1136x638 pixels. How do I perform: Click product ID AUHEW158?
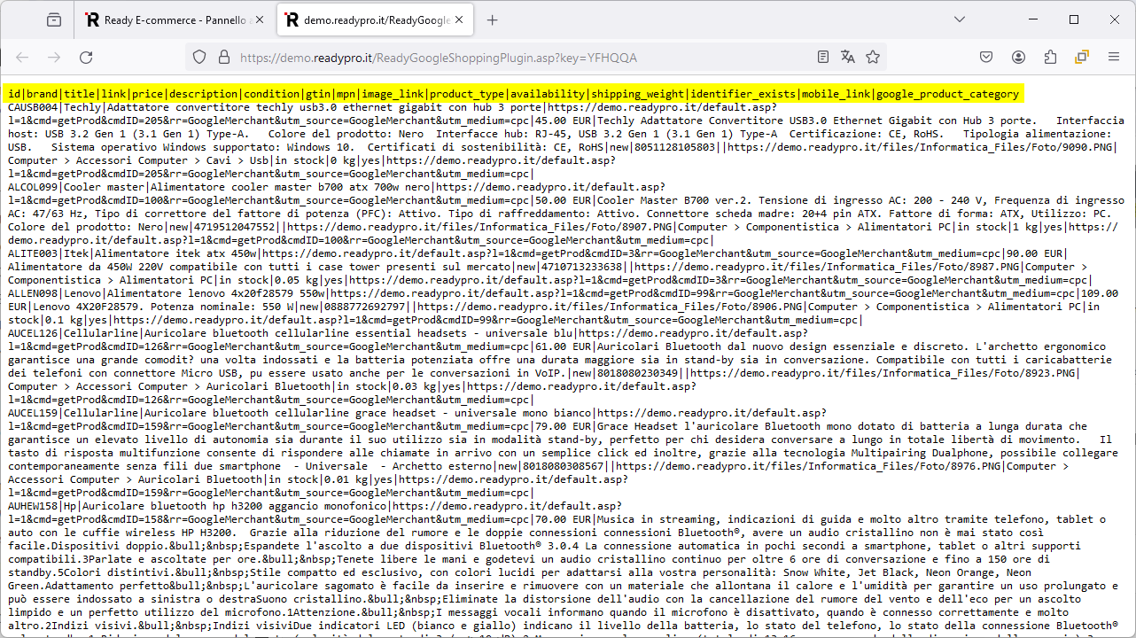pos(34,506)
